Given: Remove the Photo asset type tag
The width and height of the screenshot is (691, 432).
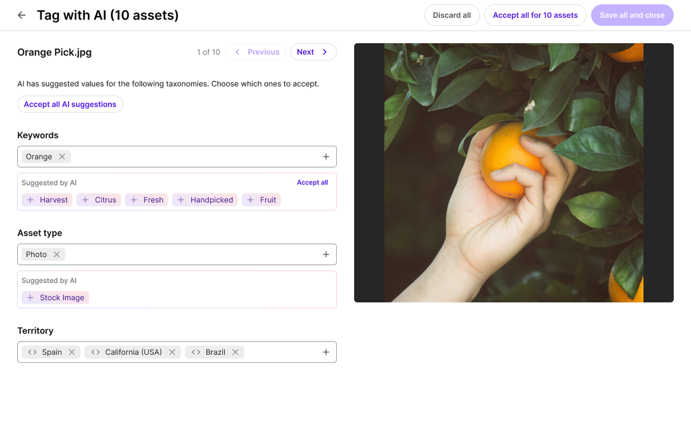Looking at the screenshot, I should [x=56, y=255].
